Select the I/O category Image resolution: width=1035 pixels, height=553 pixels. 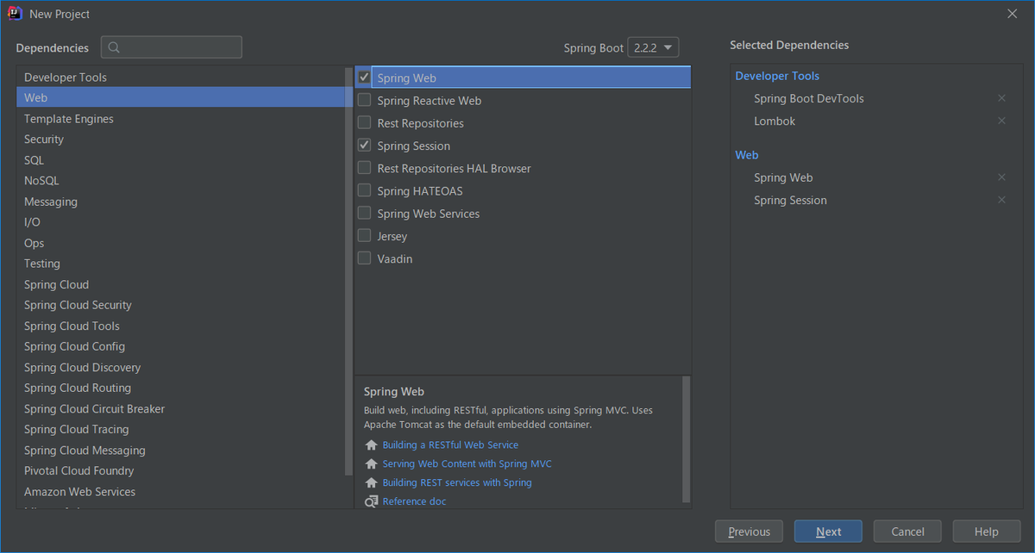click(x=180, y=222)
